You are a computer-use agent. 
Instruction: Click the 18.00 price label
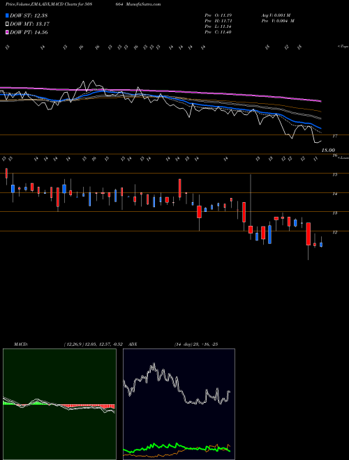[328, 150]
